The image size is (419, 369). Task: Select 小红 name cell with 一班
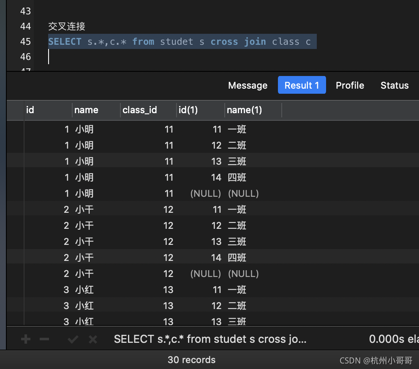[x=84, y=290]
